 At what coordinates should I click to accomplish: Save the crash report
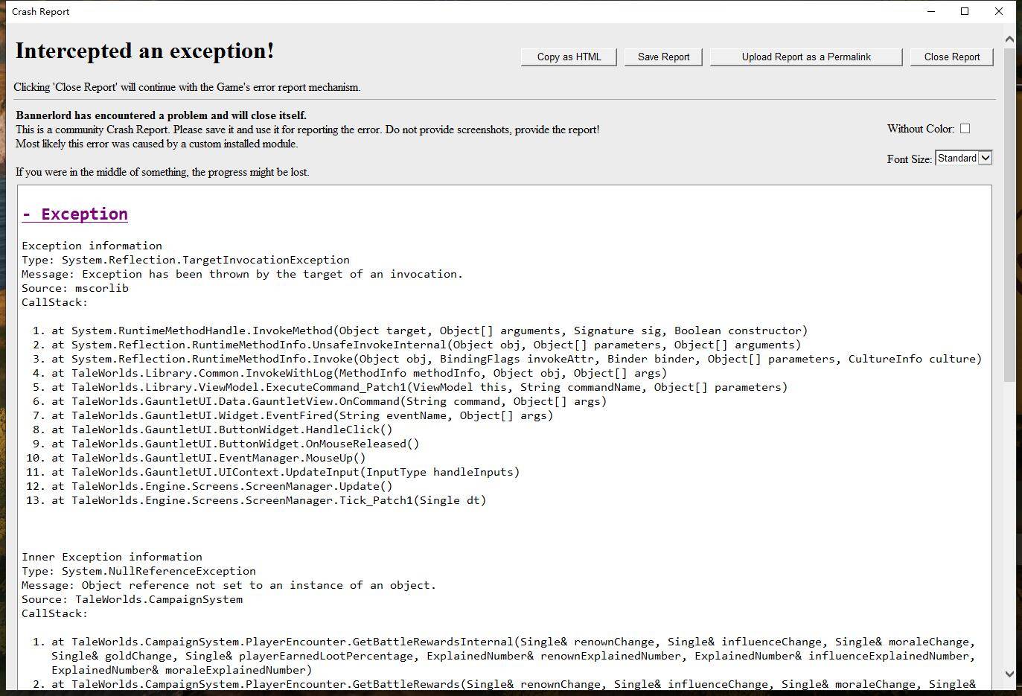[663, 57]
